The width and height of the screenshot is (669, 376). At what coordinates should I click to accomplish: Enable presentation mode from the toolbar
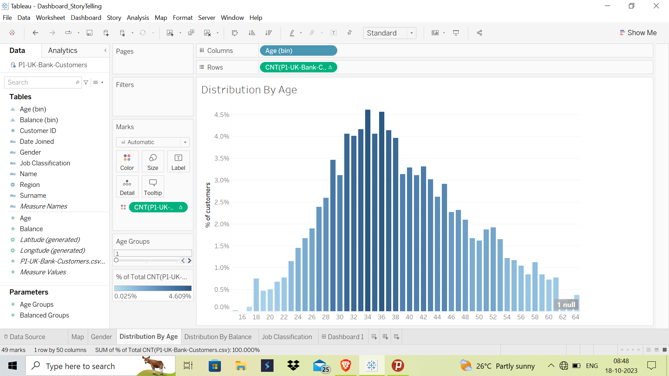tap(456, 33)
